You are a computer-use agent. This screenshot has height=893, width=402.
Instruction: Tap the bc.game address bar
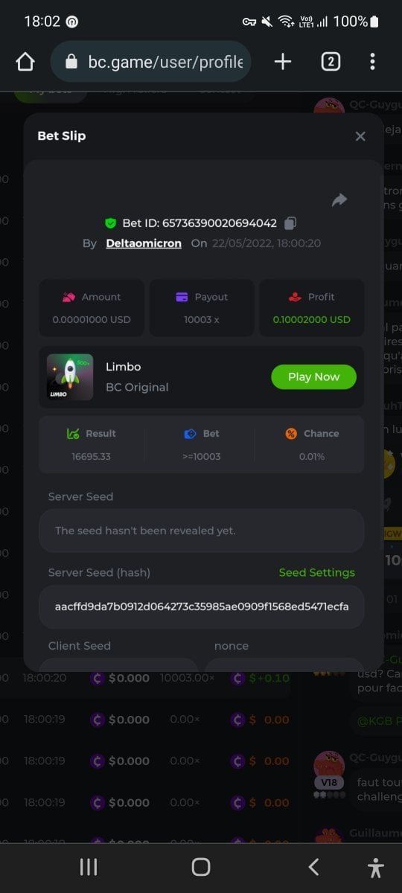click(151, 62)
